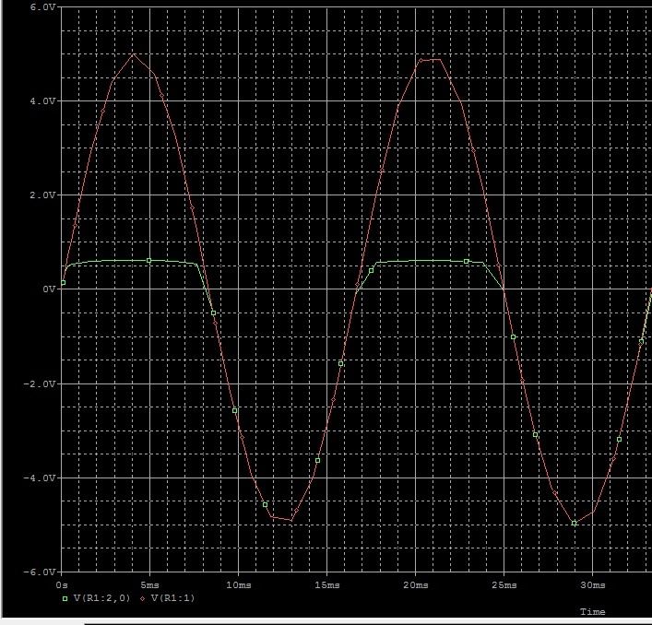Viewport: 652px width, 625px height.
Task: Click the 25ms x-axis label
Action: [504, 585]
